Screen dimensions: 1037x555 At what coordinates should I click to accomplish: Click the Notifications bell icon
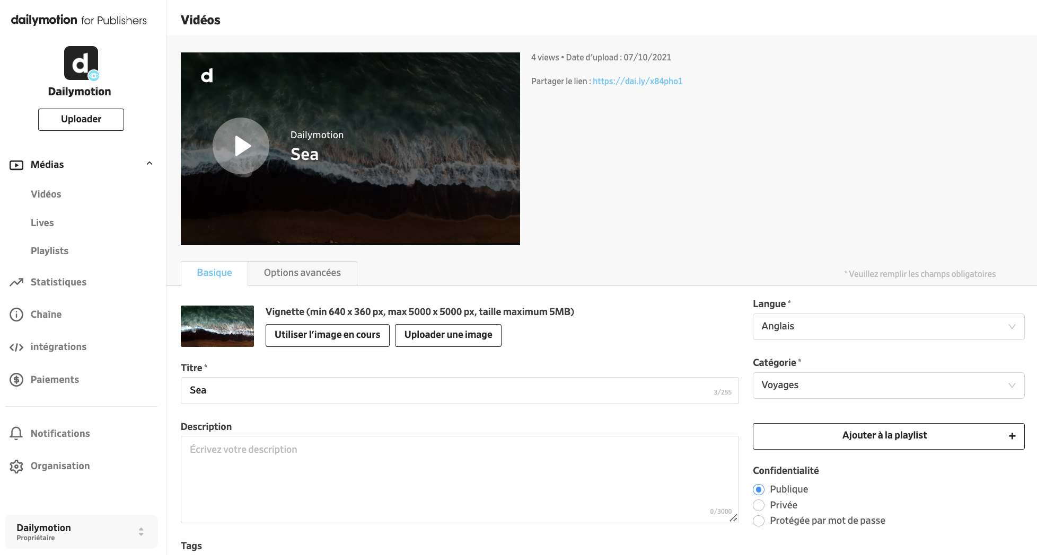point(16,434)
